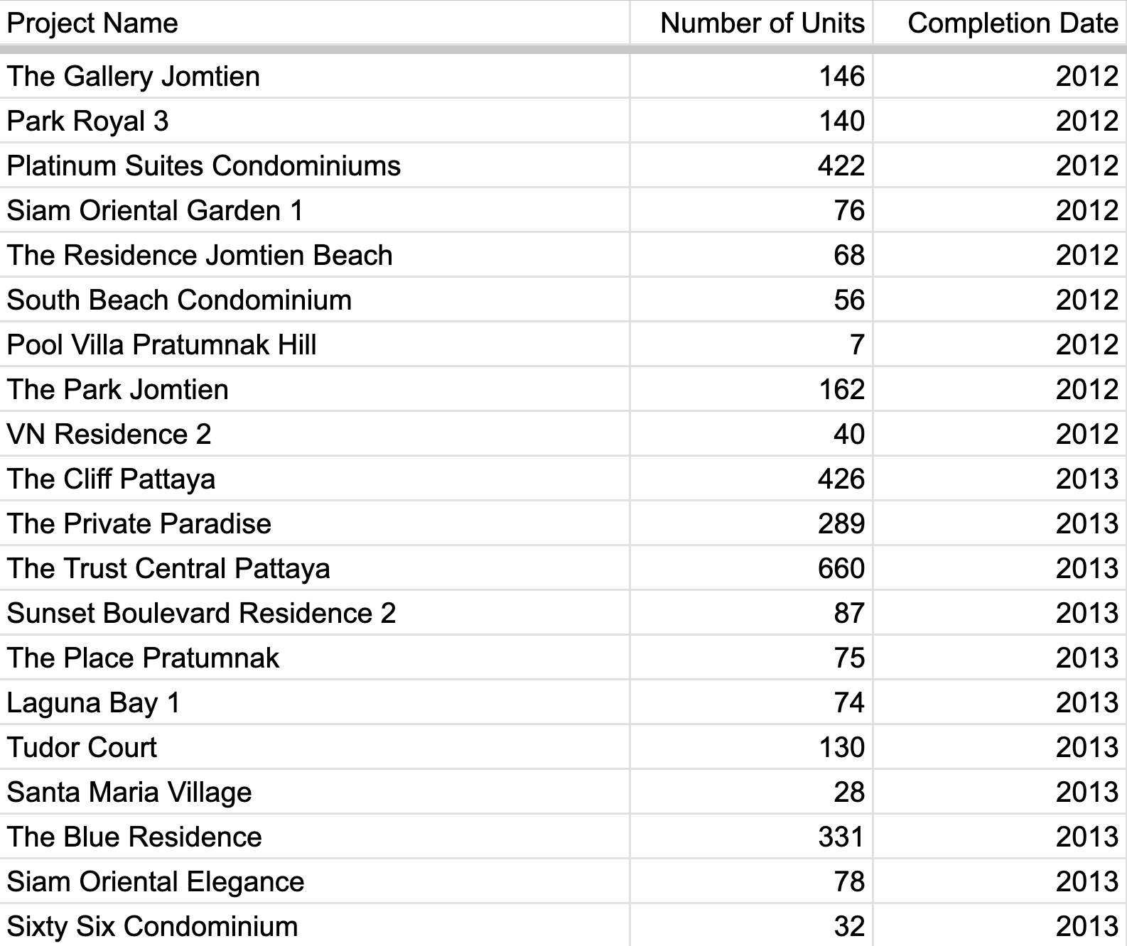Click Sunset Boulevard Residence 2 cell

[314, 613]
